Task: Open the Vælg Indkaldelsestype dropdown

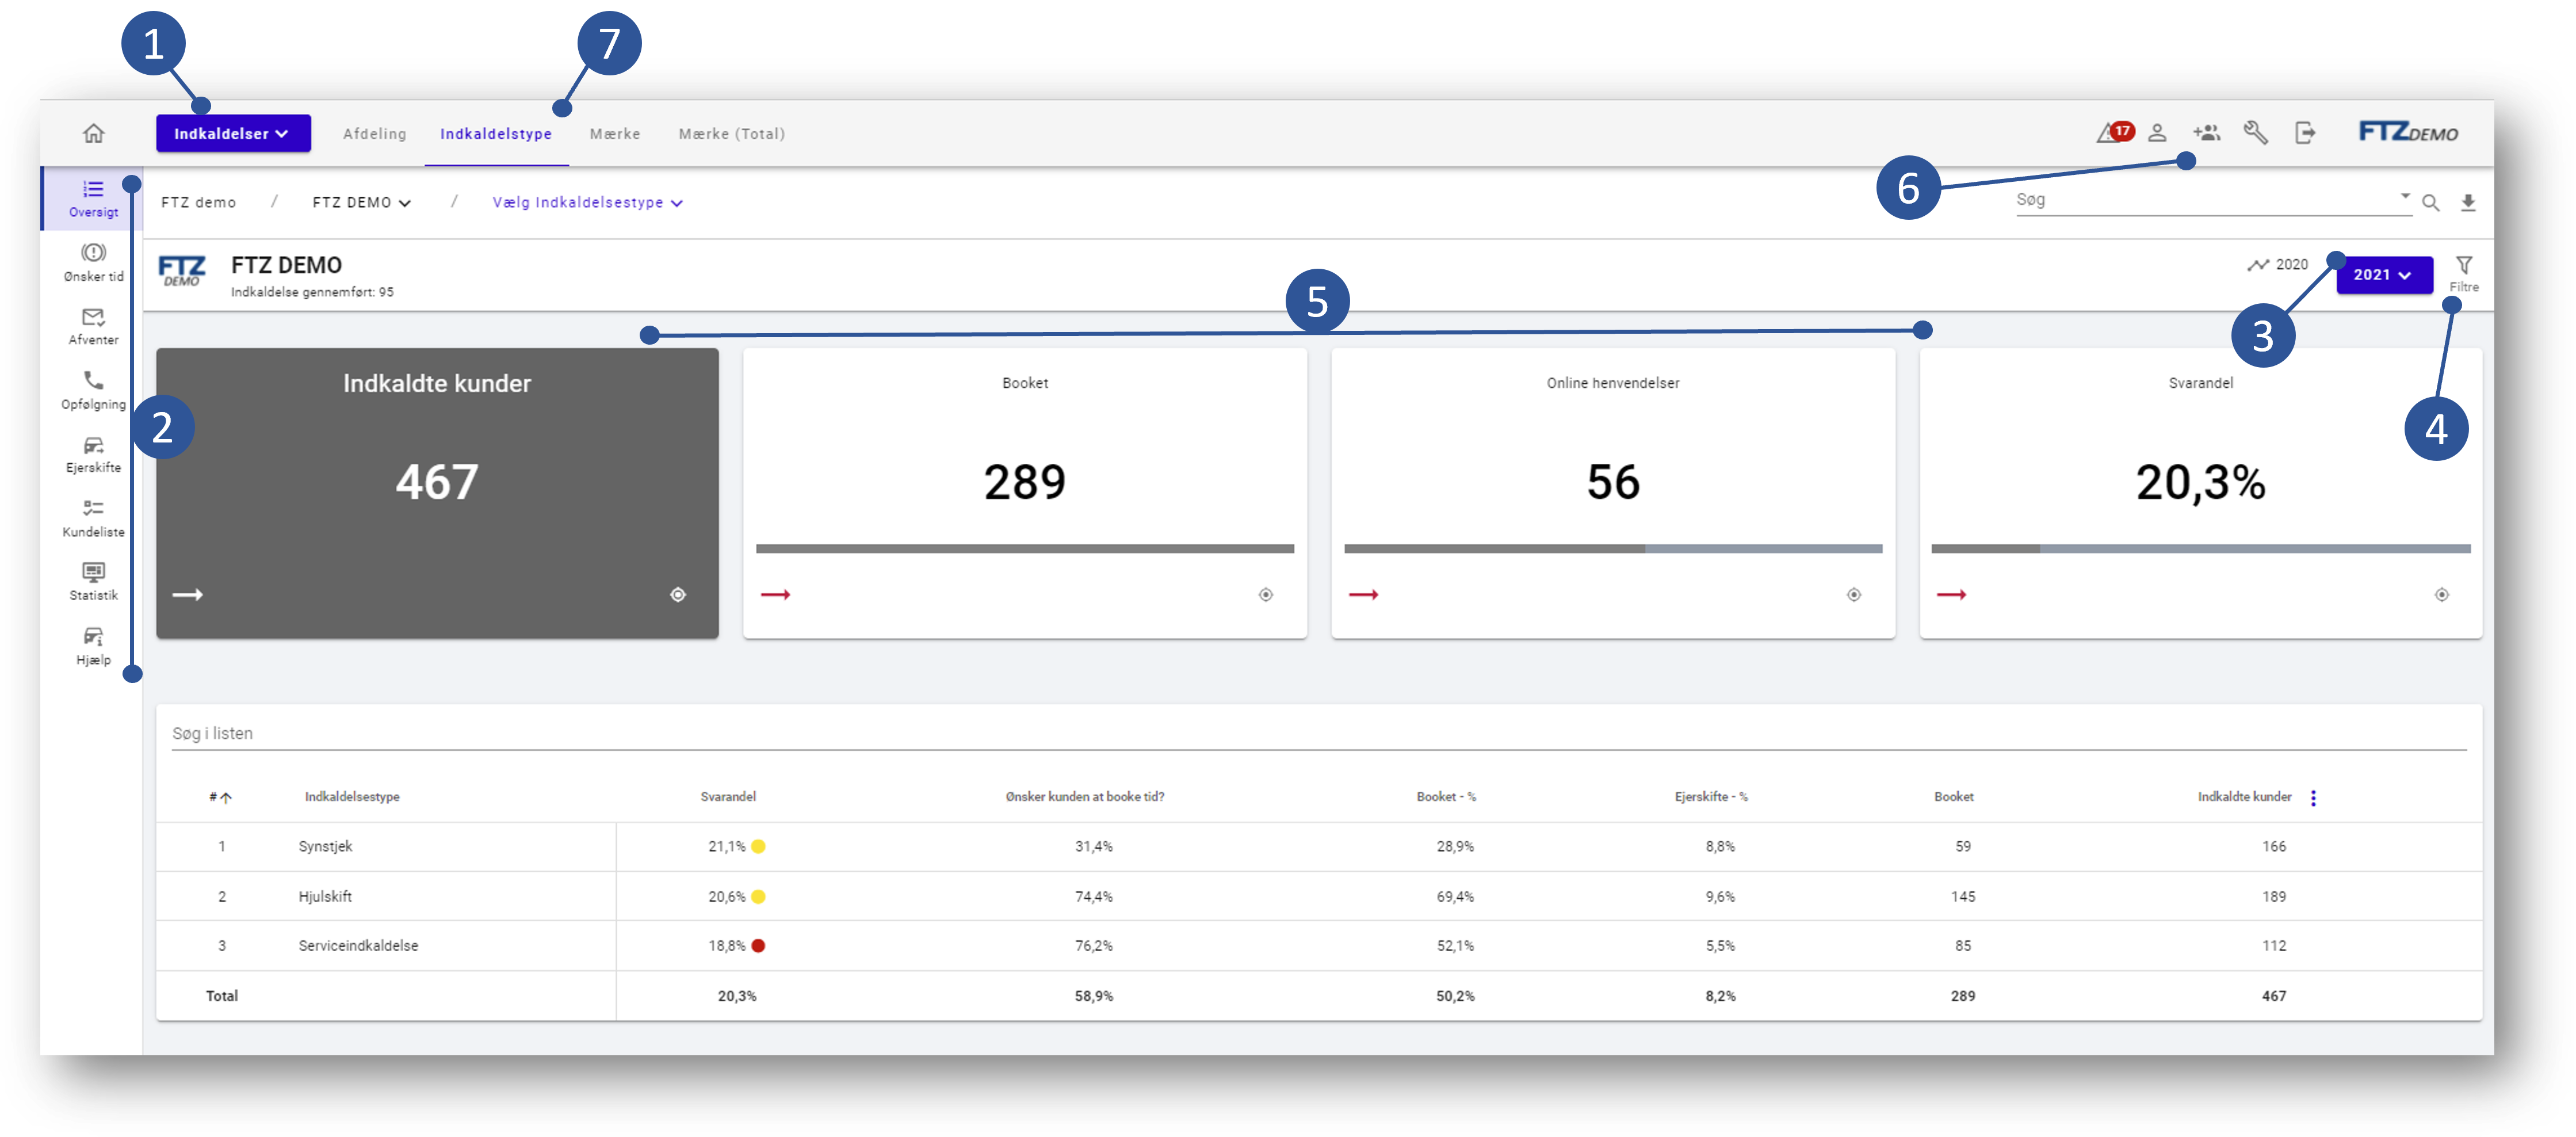Action: (x=588, y=203)
